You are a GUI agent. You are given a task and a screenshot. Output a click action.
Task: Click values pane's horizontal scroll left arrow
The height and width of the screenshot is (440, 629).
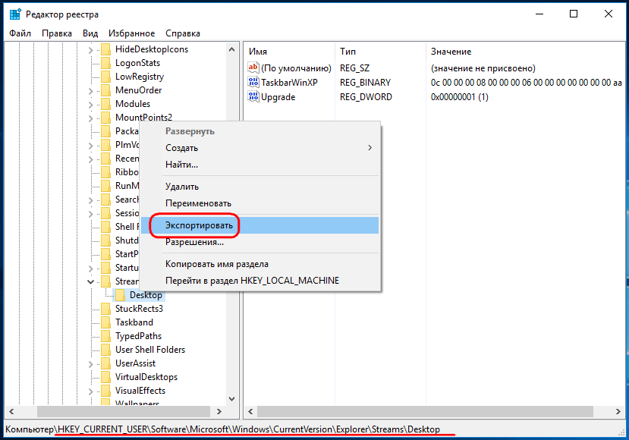pyautogui.click(x=250, y=411)
